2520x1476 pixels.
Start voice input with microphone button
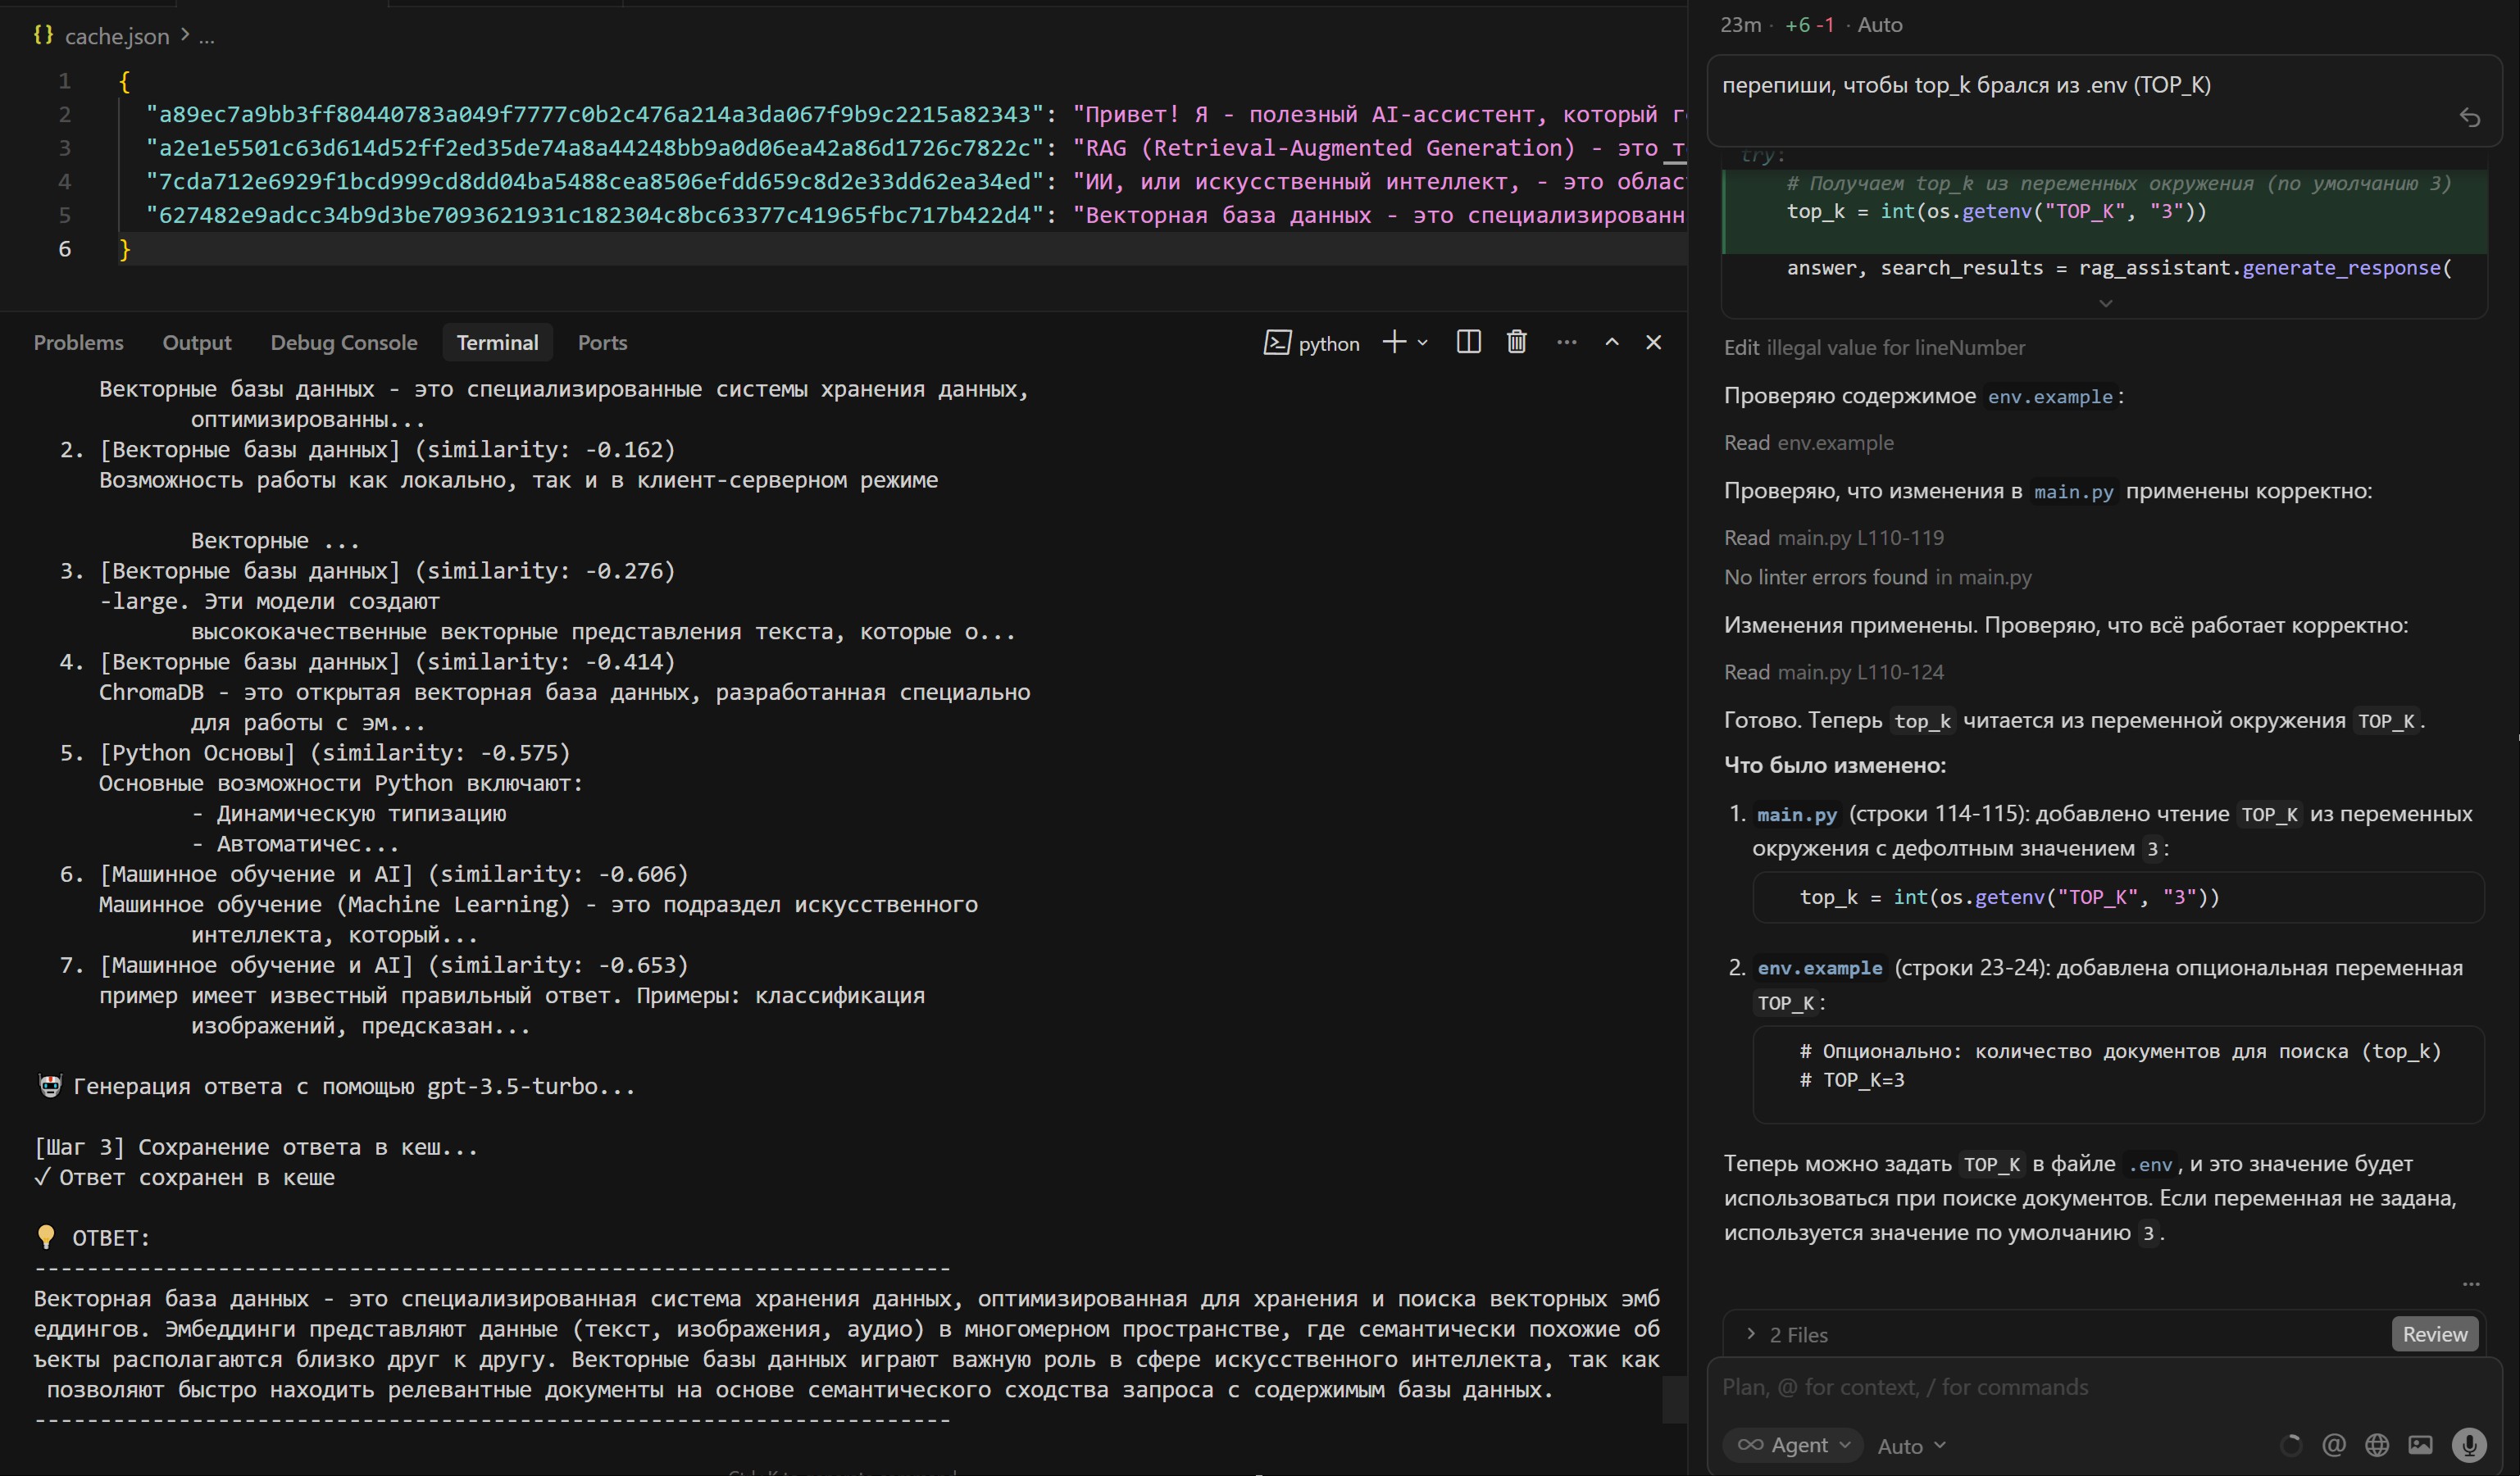[2468, 1445]
